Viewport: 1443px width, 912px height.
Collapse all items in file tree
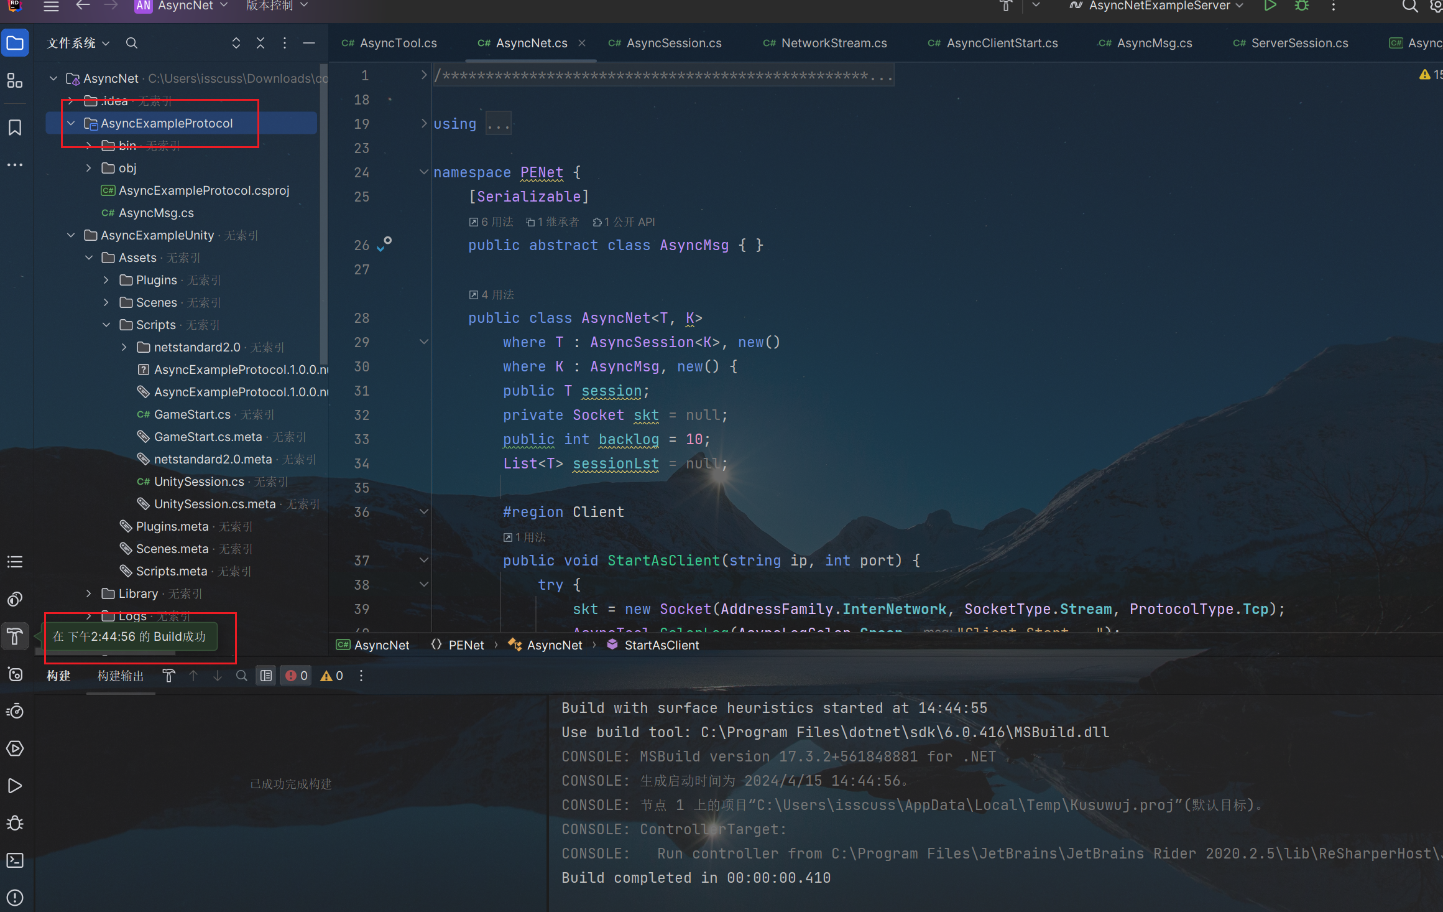pyautogui.click(x=260, y=43)
